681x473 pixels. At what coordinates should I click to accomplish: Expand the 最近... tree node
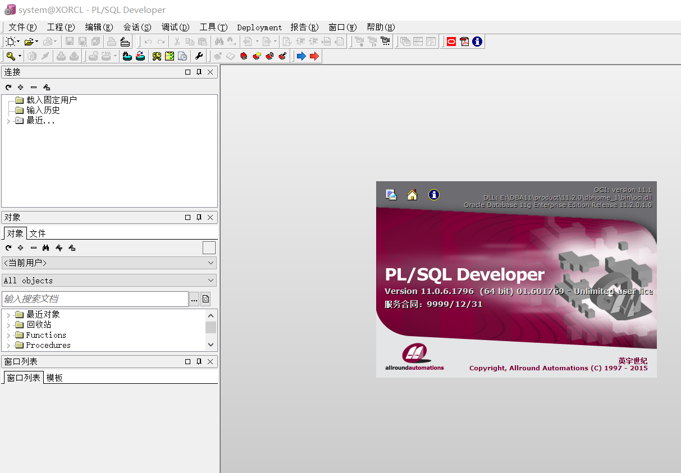8,121
